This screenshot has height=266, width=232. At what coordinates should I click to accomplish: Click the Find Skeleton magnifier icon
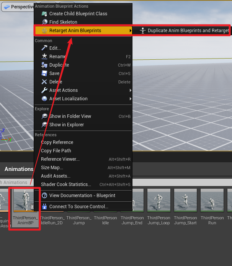pos(45,22)
